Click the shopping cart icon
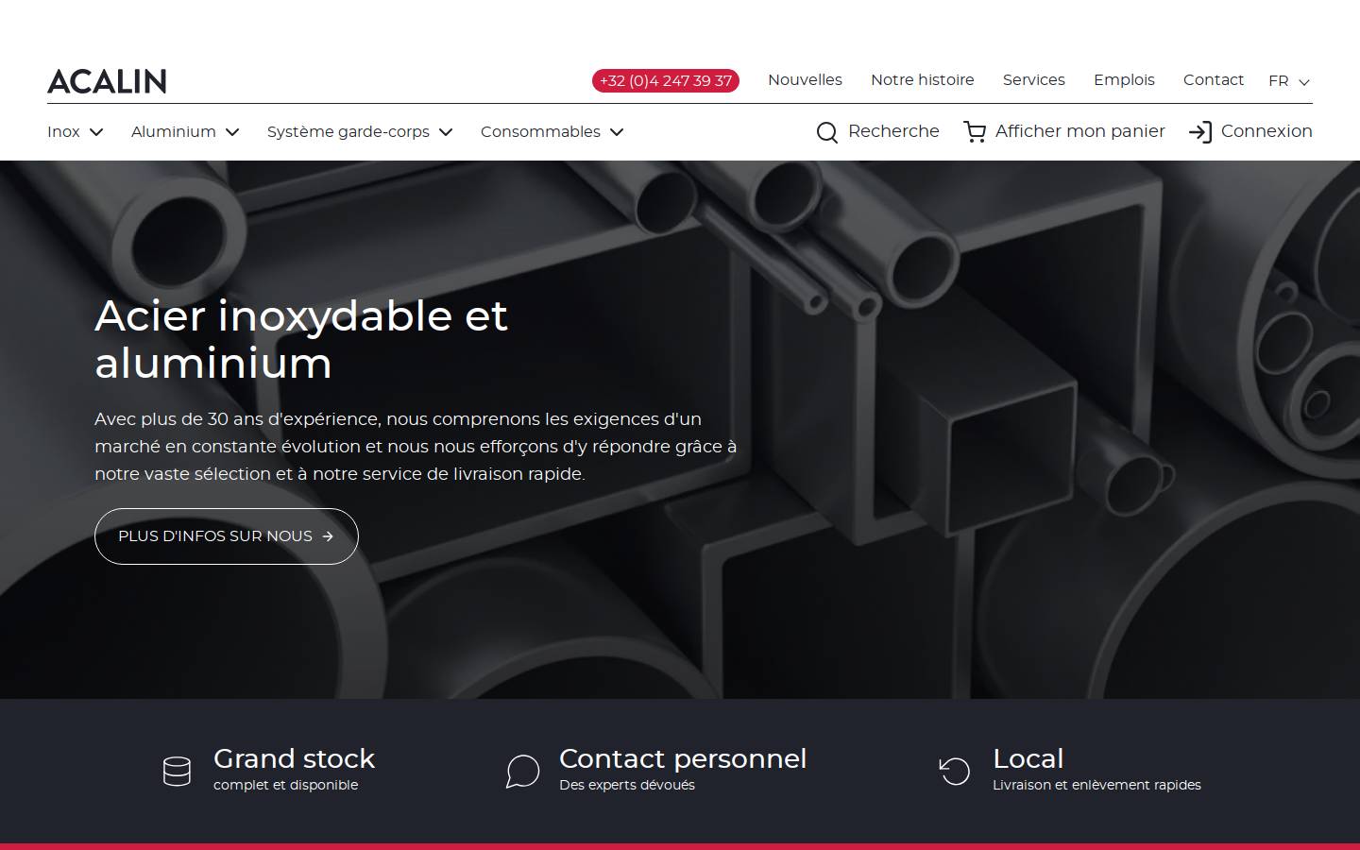 975,132
